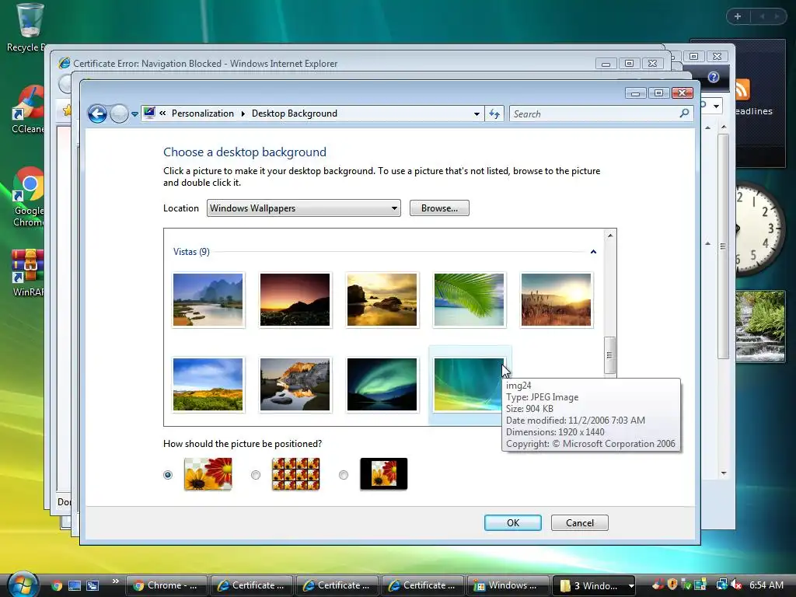The height and width of the screenshot is (597, 796).
Task: Select the golden rocky beach wallpaper
Action: coord(382,299)
